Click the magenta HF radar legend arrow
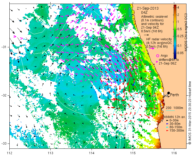 pyautogui.click(x=152, y=48)
